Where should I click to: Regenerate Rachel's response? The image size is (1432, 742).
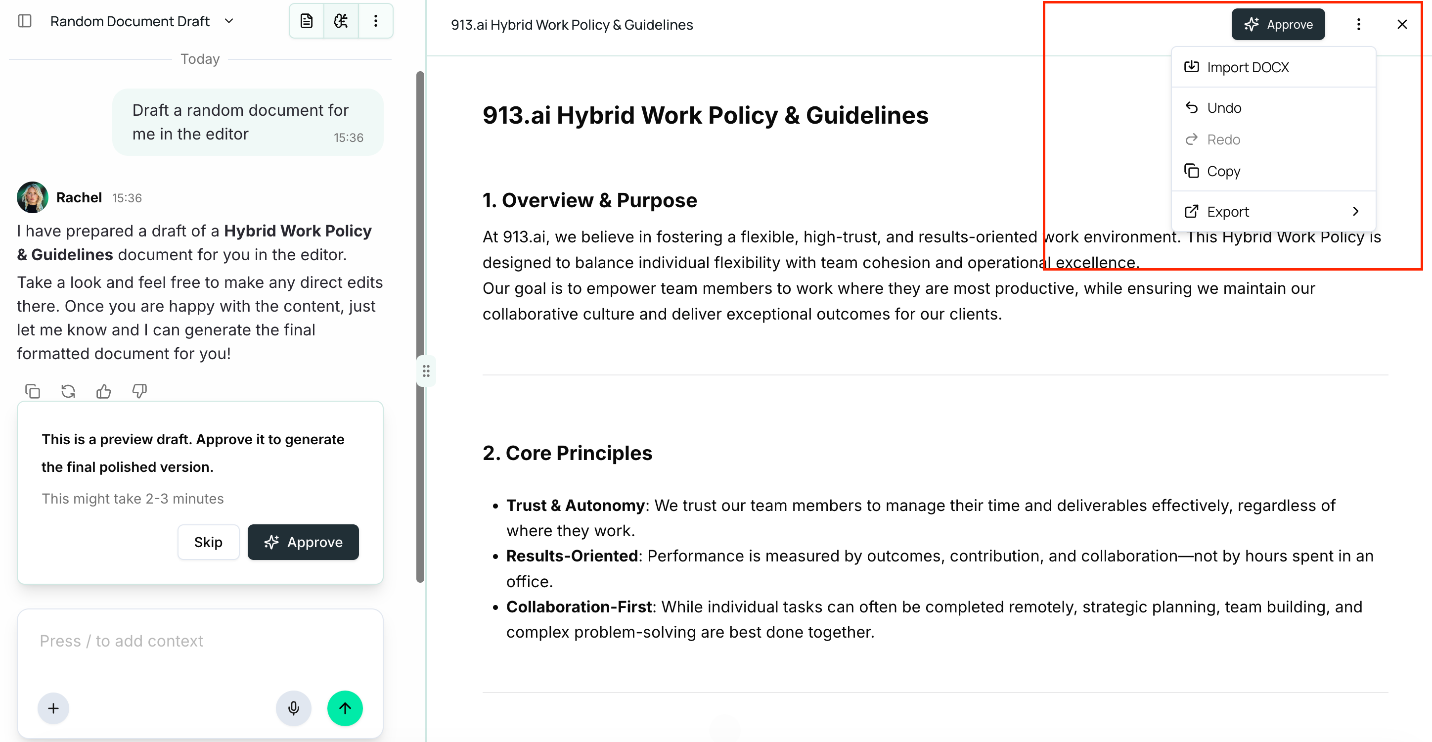coord(68,392)
